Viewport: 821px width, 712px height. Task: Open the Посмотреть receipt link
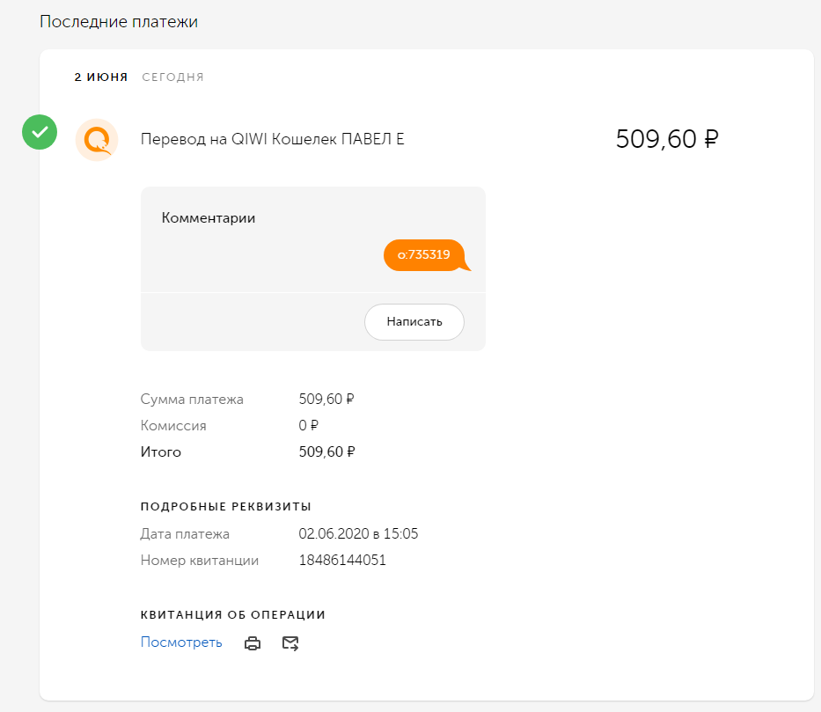click(x=181, y=642)
